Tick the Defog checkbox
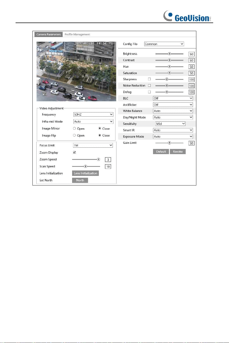 coord(149,92)
